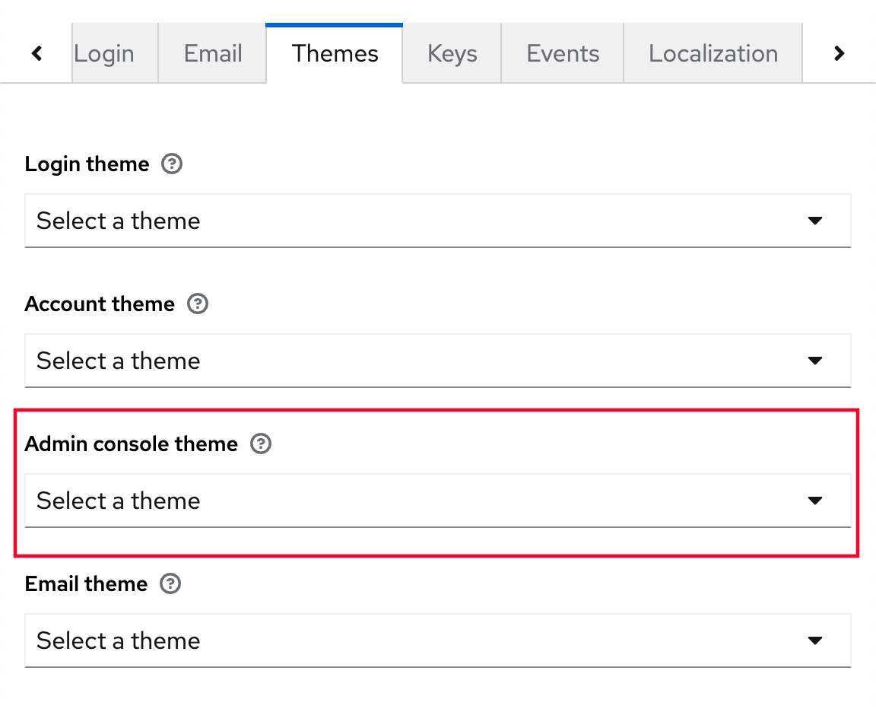Click help icon next to Login theme
This screenshot has width=876, height=712.
(x=173, y=164)
